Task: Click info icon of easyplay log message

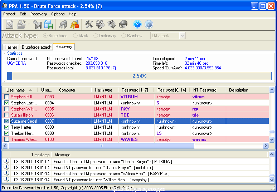Action: 6,179
